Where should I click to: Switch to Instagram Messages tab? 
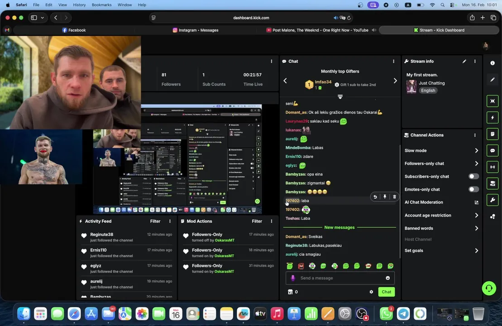point(195,30)
